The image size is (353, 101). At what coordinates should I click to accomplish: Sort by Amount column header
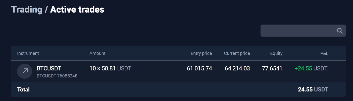click(97, 53)
